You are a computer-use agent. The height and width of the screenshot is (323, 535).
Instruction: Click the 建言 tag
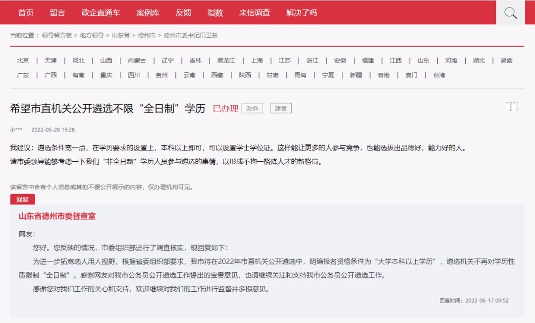point(280,109)
